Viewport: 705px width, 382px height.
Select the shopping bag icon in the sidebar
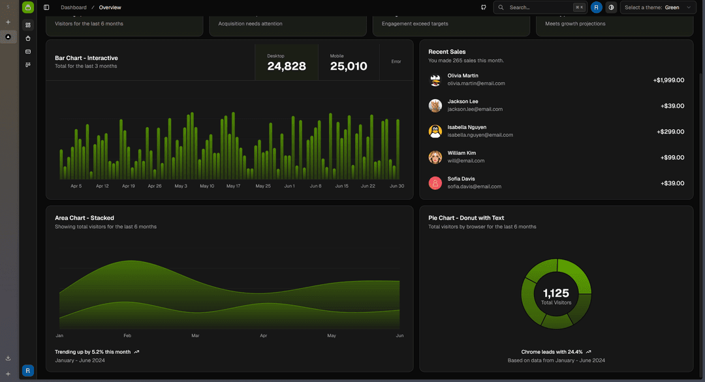[x=27, y=37]
